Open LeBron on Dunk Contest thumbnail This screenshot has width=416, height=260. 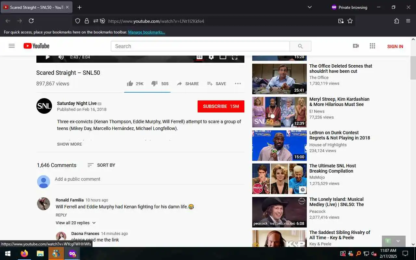click(x=279, y=146)
